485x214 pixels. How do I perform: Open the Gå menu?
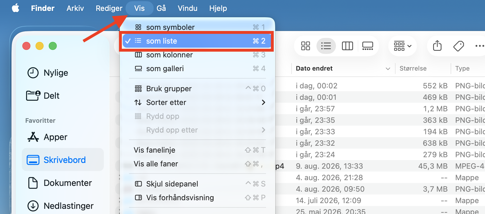(161, 8)
